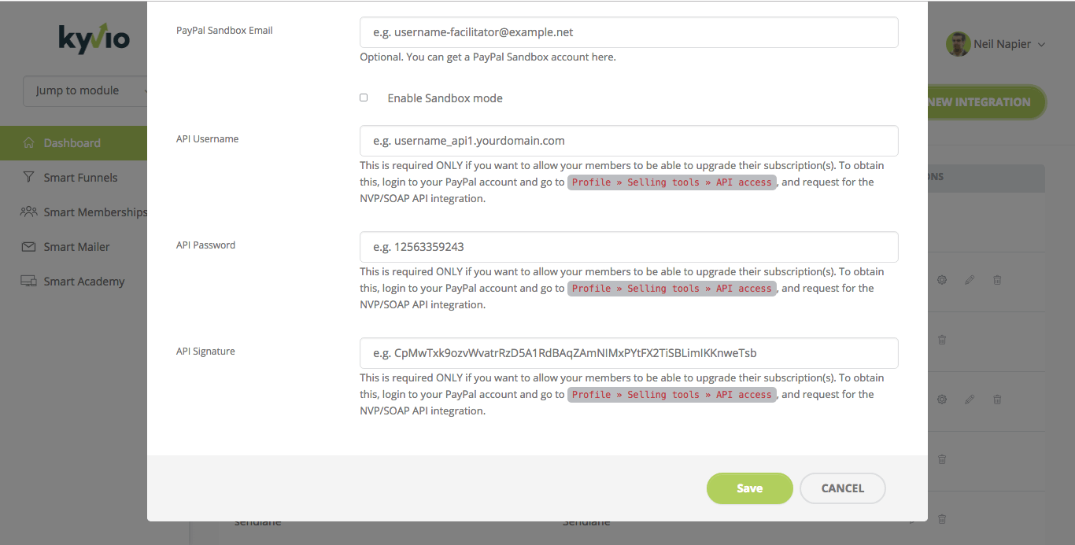
Task: Click into the API Signature field
Action: pyautogui.click(x=629, y=353)
